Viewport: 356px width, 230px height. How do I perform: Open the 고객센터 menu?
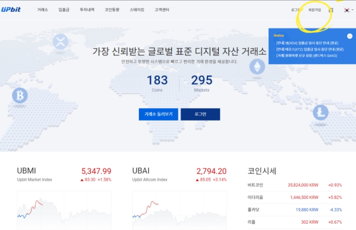coord(162,10)
